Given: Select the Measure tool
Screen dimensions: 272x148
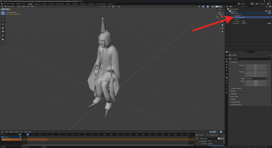Looking at the screenshot, I should 3,39.
